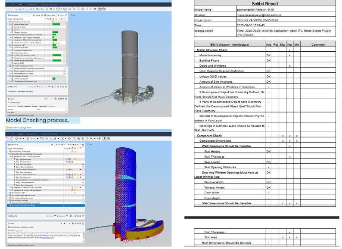This screenshot has height=249, width=342.
Task: Click the last toolbar icon in lower Solibri window
Action: tap(109, 139)
